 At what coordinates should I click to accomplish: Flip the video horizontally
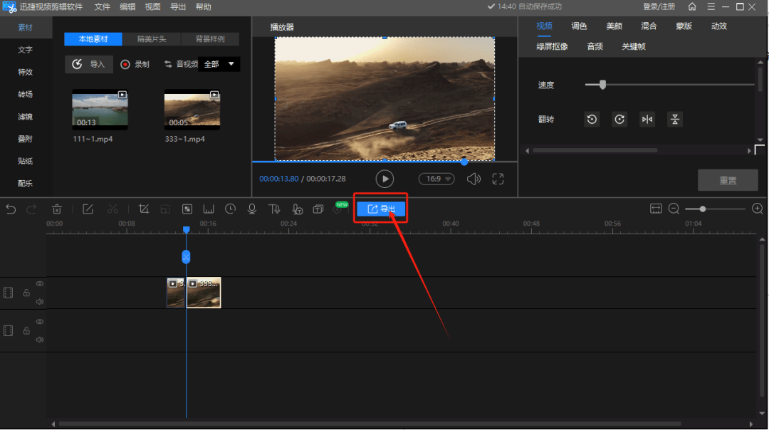click(647, 120)
